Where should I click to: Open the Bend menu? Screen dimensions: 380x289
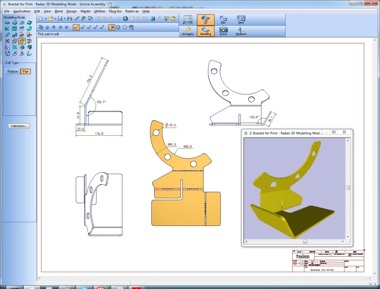[59, 11]
